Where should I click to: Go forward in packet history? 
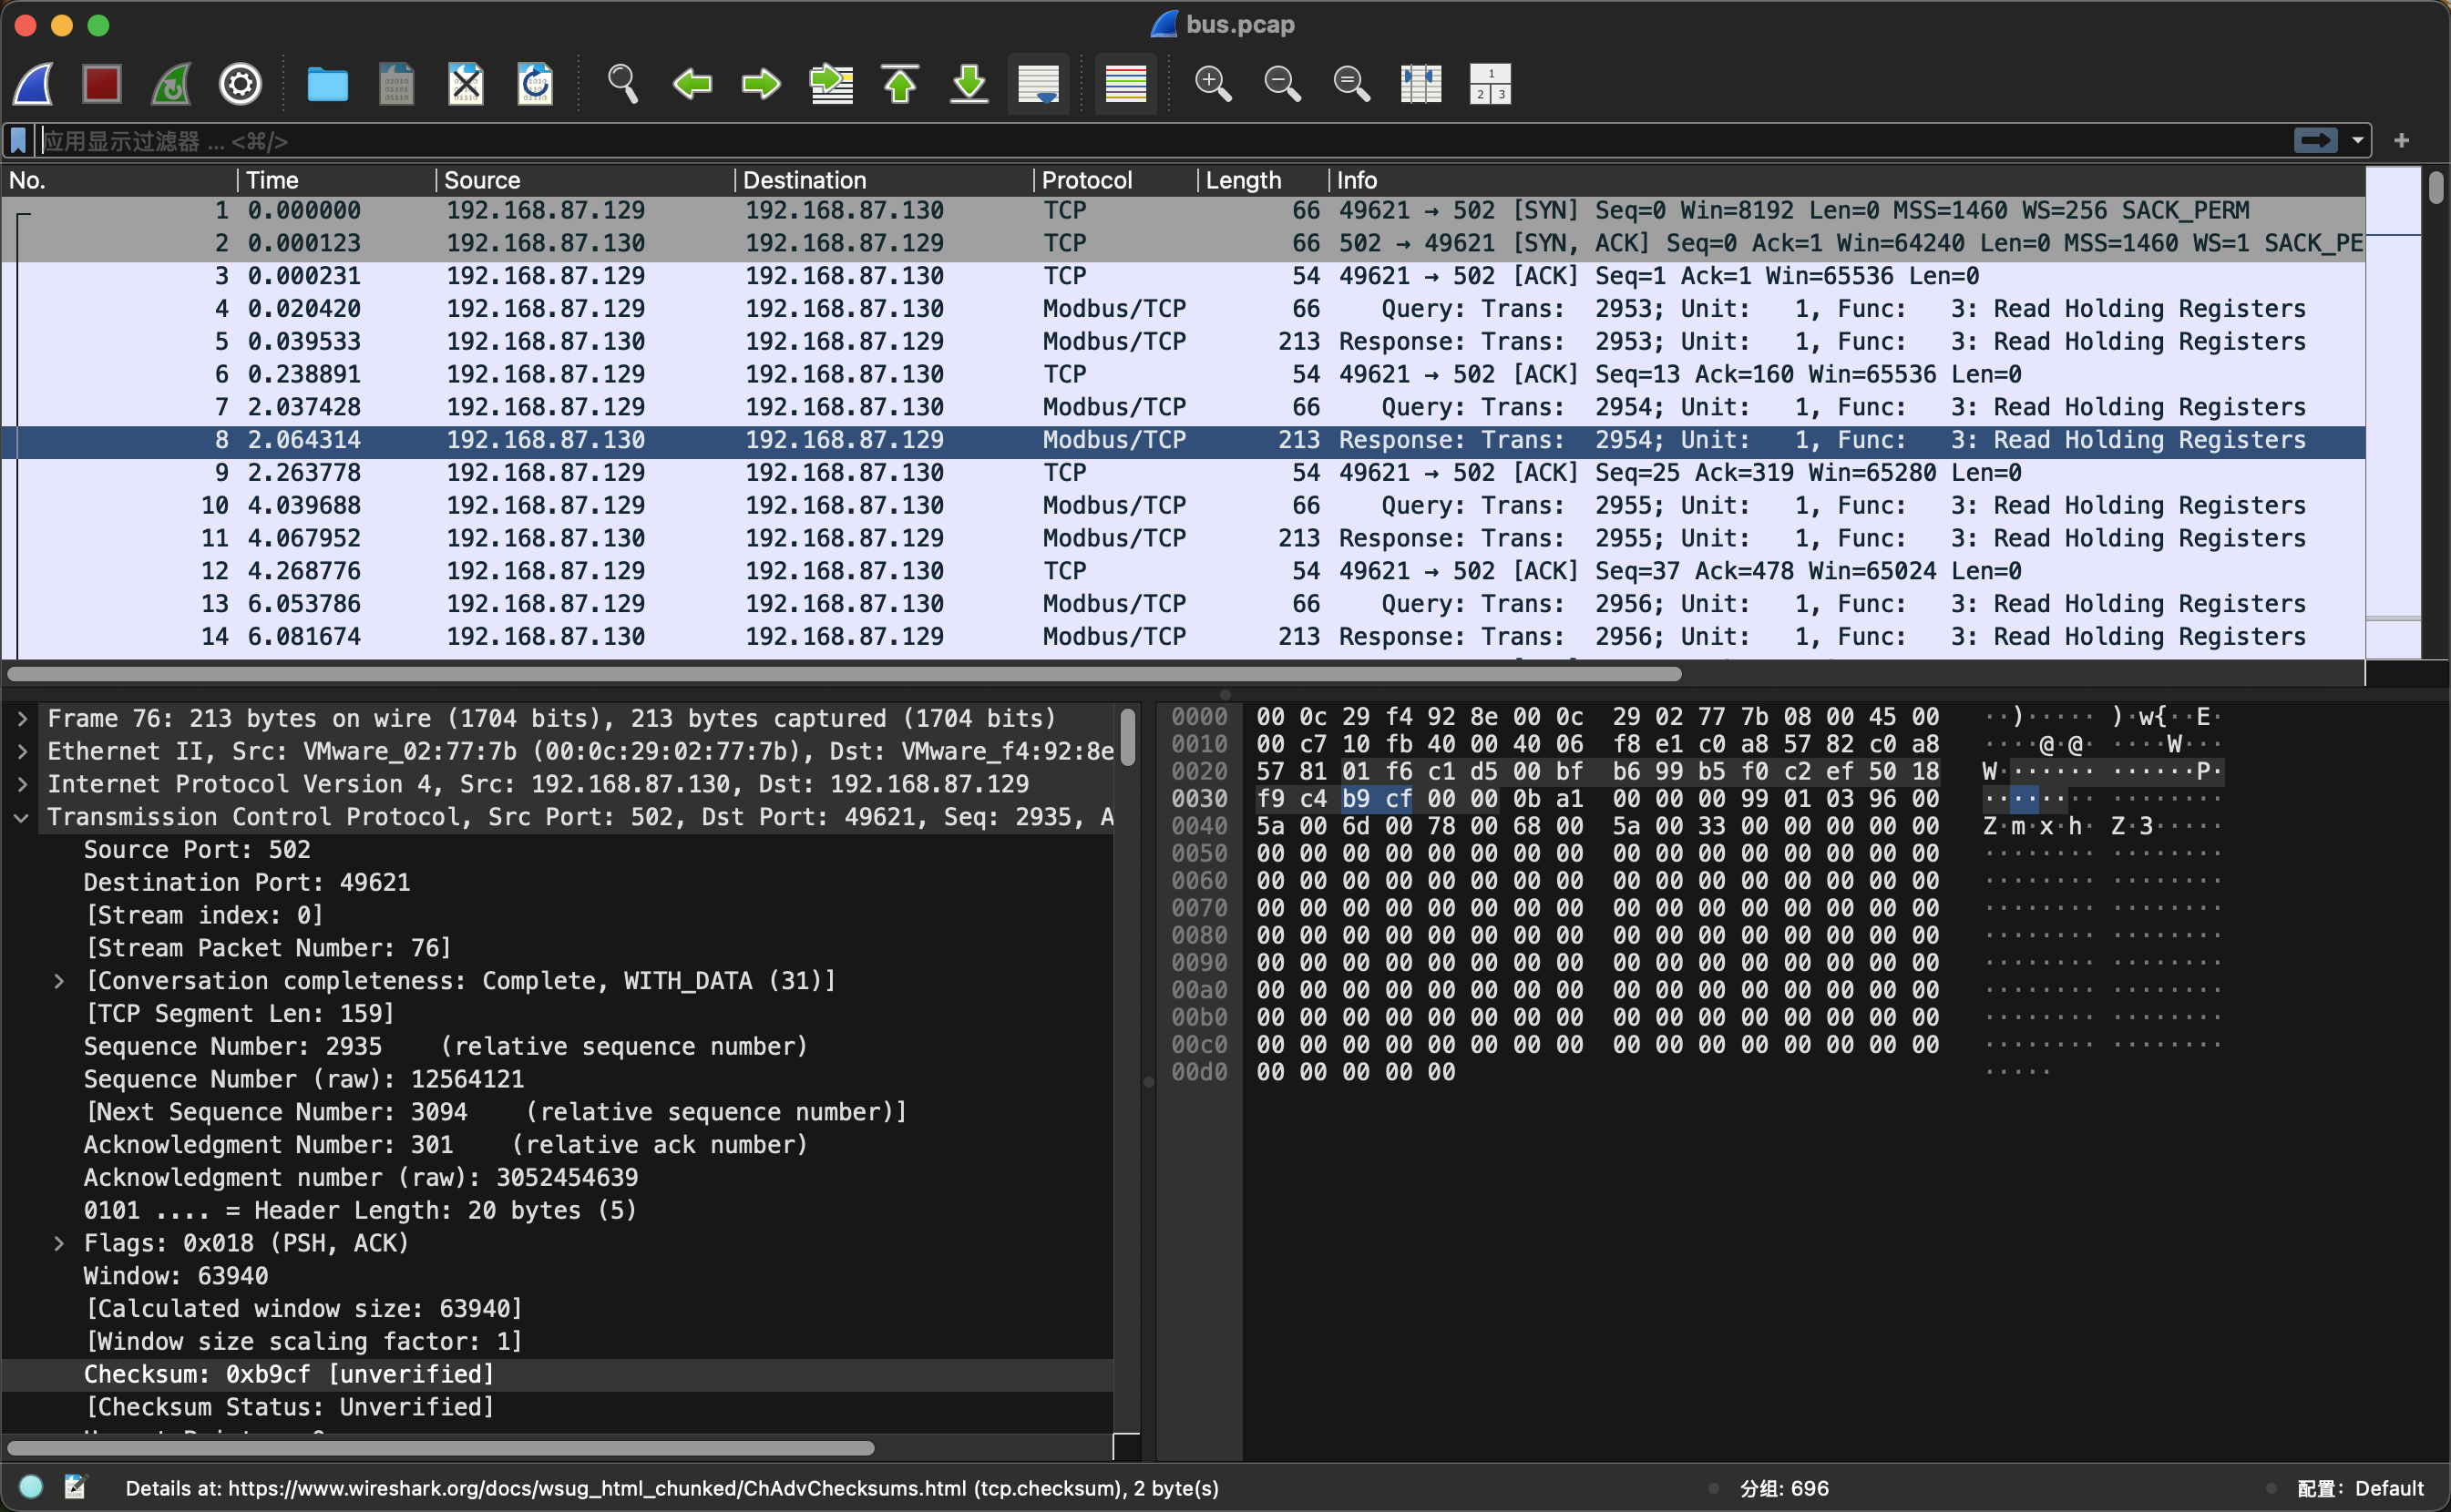click(762, 84)
